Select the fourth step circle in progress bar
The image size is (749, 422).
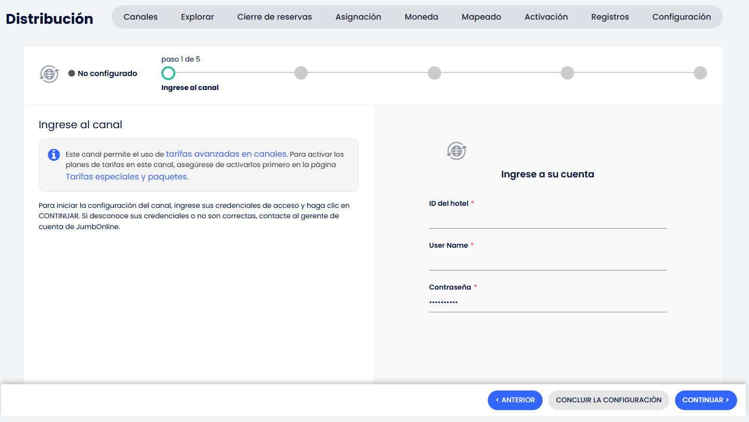(x=567, y=73)
